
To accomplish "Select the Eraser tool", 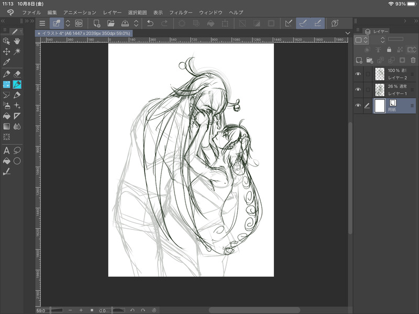I will click(x=17, y=74).
